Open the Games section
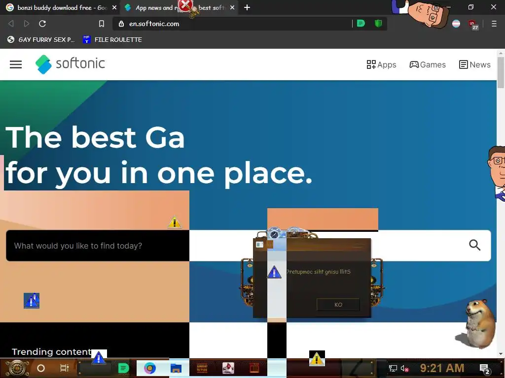Image resolution: width=505 pixels, height=378 pixels. (428, 64)
